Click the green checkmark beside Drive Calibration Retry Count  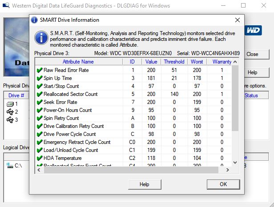click(40, 126)
